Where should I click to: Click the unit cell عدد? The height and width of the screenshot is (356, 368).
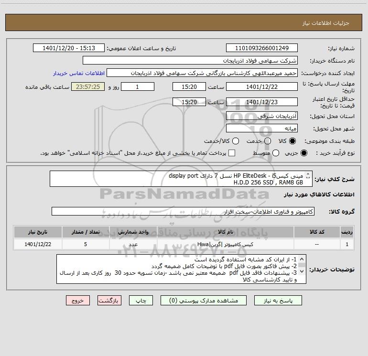pos(133,244)
